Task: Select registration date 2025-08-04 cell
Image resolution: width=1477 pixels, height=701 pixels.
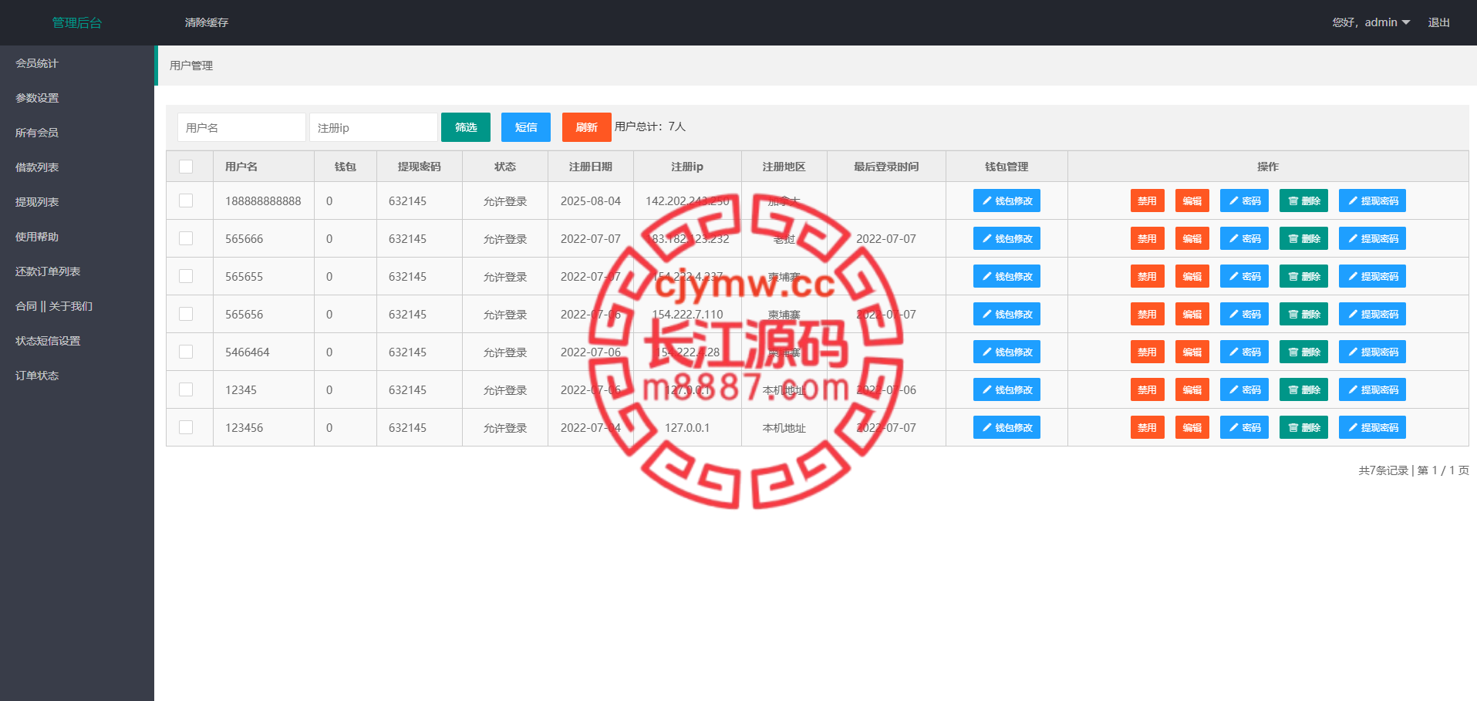Action: point(591,201)
